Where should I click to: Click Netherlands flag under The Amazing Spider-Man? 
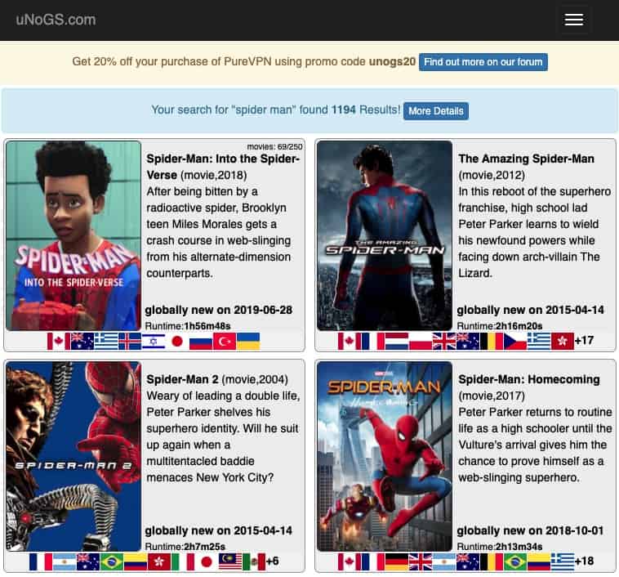[x=397, y=341]
